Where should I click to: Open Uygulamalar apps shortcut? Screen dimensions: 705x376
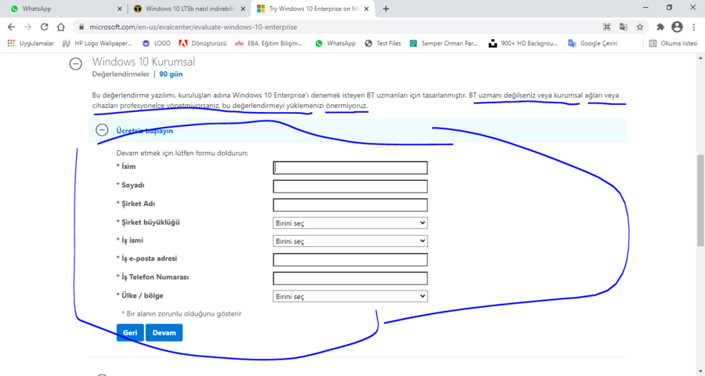point(31,43)
